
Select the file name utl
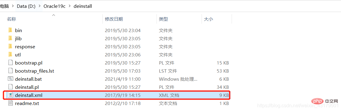tap(18, 55)
